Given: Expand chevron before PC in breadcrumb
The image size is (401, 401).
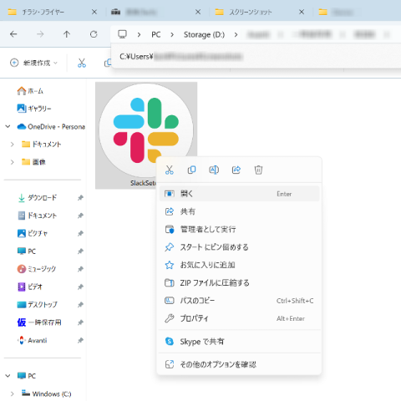Looking at the screenshot, I should pos(139,35).
